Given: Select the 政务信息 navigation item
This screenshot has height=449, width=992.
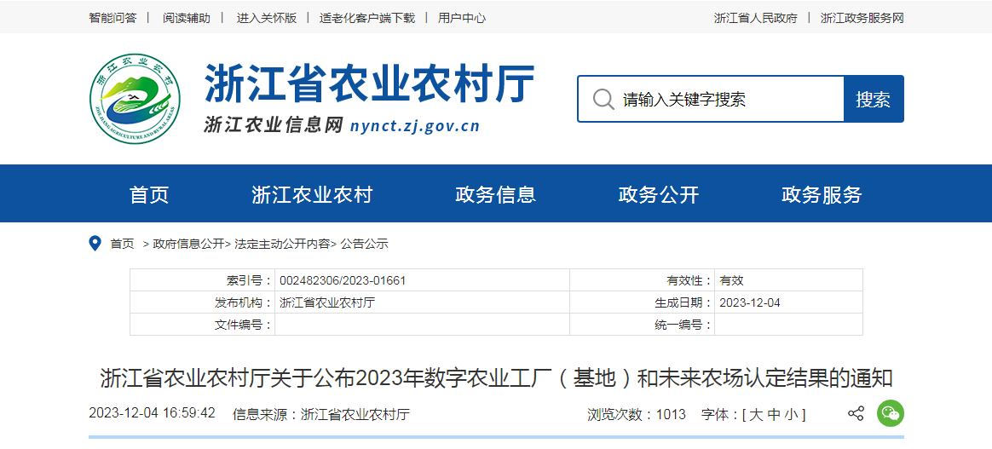Looking at the screenshot, I should click(x=495, y=194).
